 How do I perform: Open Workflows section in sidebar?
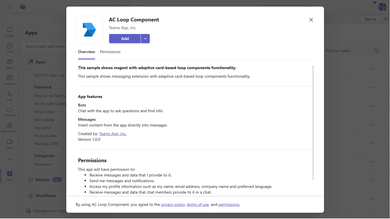44,196
